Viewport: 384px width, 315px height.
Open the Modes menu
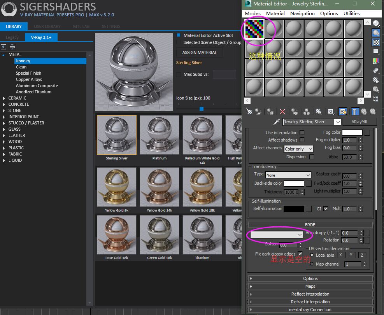[252, 14]
